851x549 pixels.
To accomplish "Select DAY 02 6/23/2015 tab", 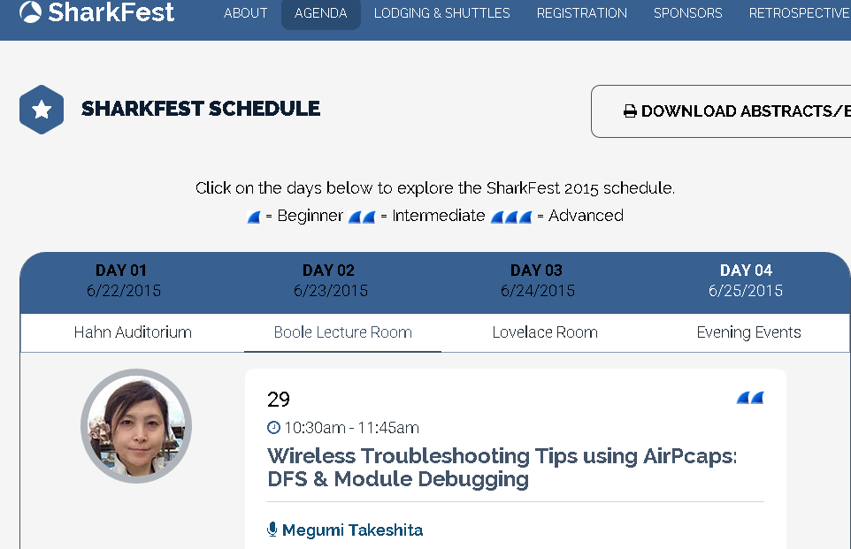I will click(x=331, y=280).
